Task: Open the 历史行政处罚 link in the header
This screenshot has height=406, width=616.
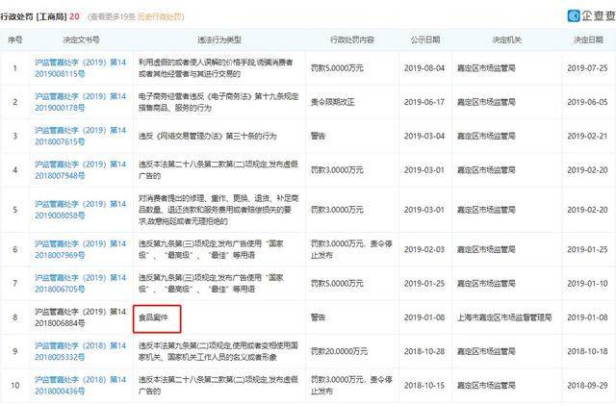Action: coord(159,16)
